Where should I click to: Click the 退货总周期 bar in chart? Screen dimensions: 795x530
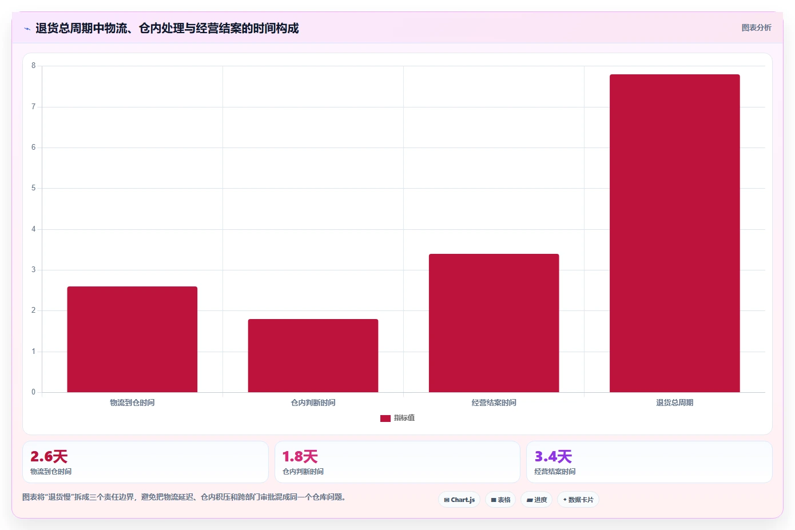pos(674,233)
